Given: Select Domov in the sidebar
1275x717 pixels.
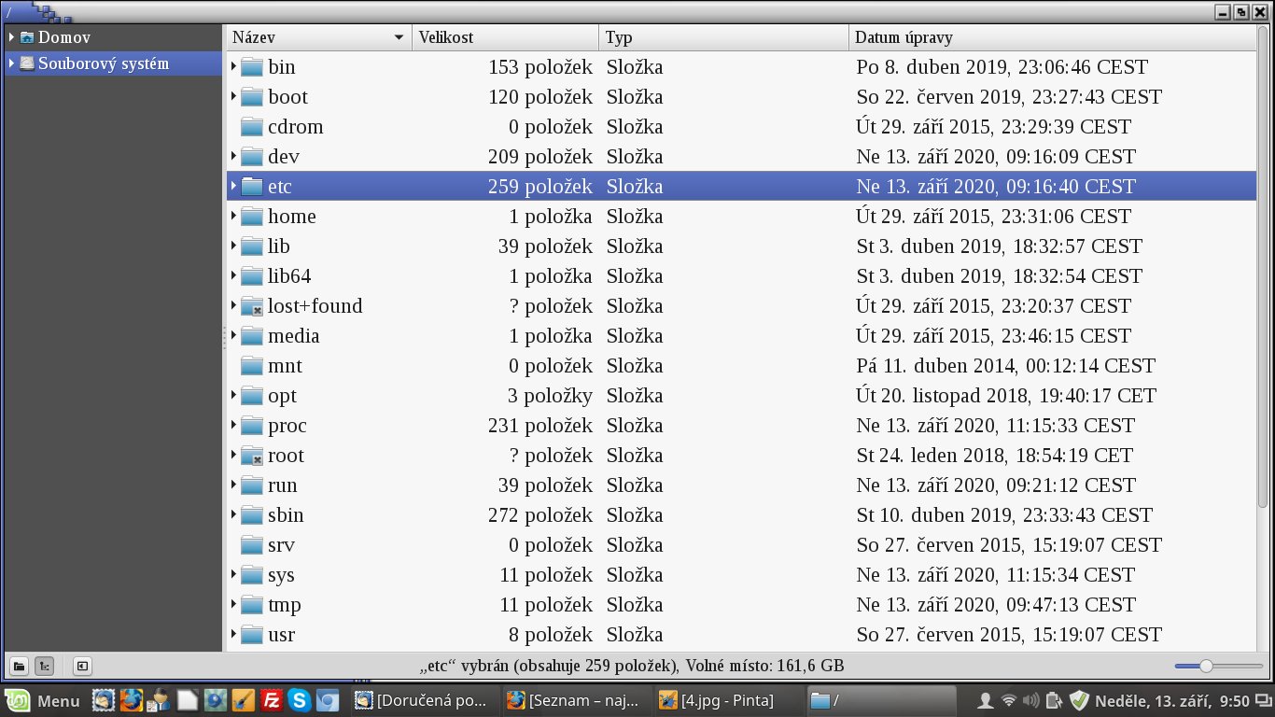Looking at the screenshot, I should 63,37.
